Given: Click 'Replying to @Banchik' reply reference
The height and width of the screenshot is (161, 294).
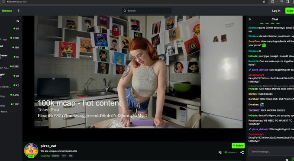Looking at the screenshot, I should pos(271,86).
